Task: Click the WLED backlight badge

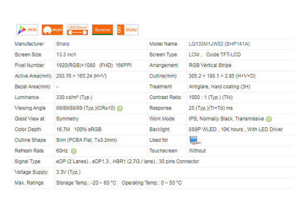Action: point(52,30)
